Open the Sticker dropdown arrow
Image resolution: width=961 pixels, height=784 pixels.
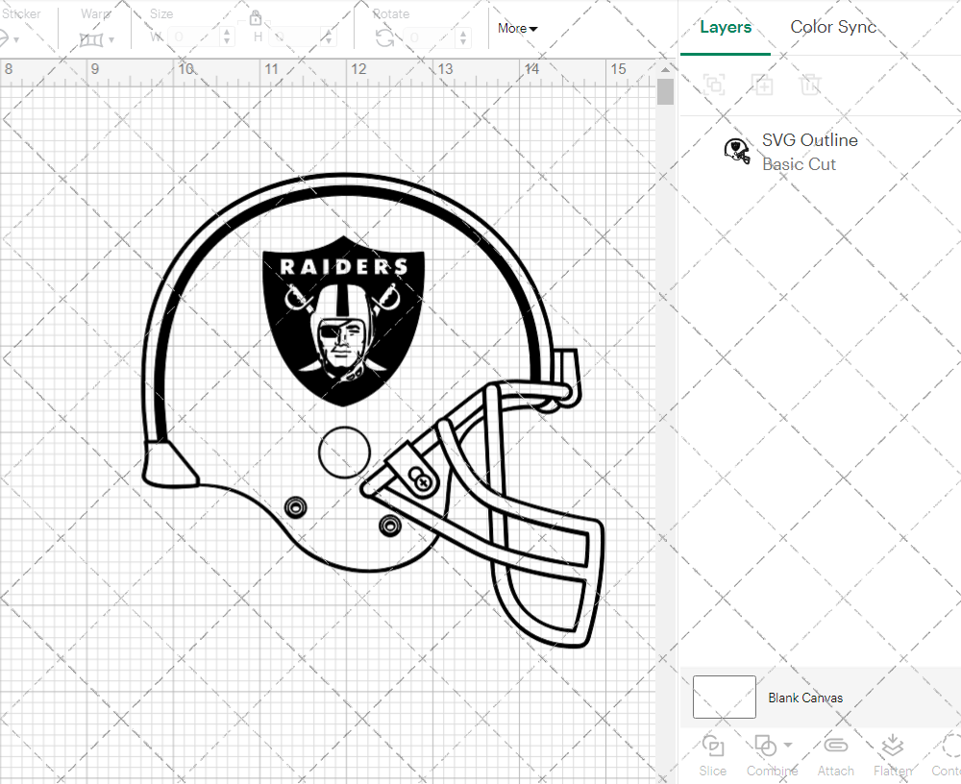(x=16, y=39)
